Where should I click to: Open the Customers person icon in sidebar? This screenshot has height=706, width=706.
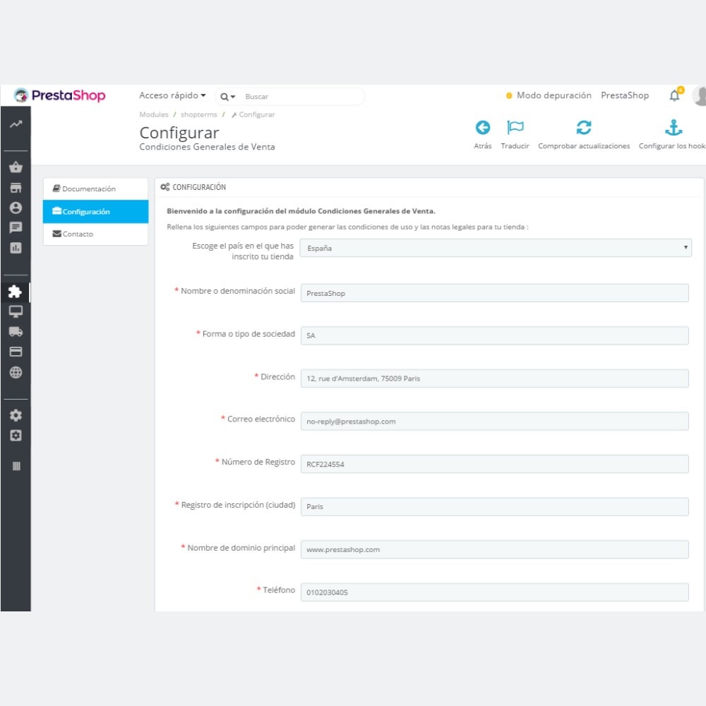pos(16,208)
